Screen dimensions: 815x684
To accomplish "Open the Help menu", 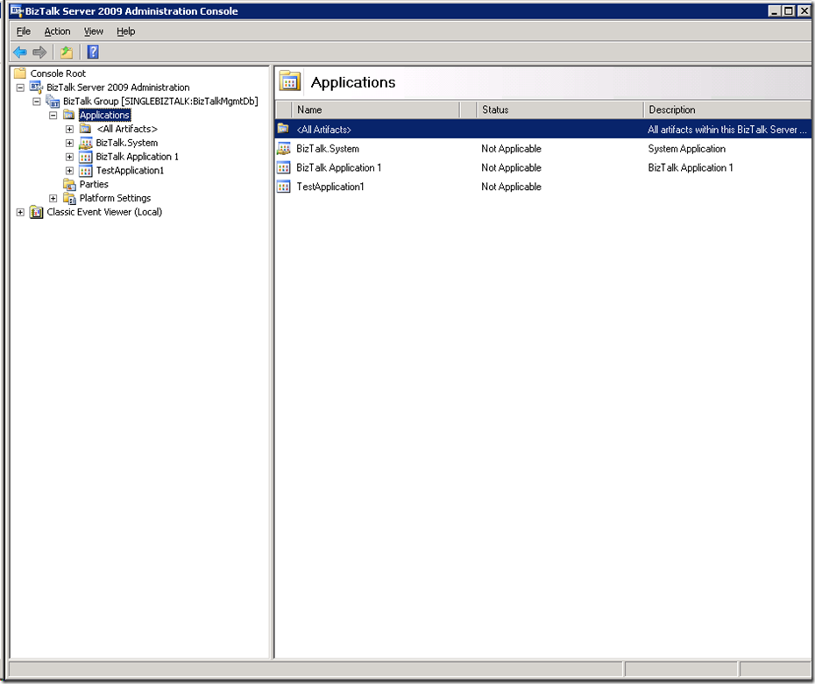I will pos(126,32).
